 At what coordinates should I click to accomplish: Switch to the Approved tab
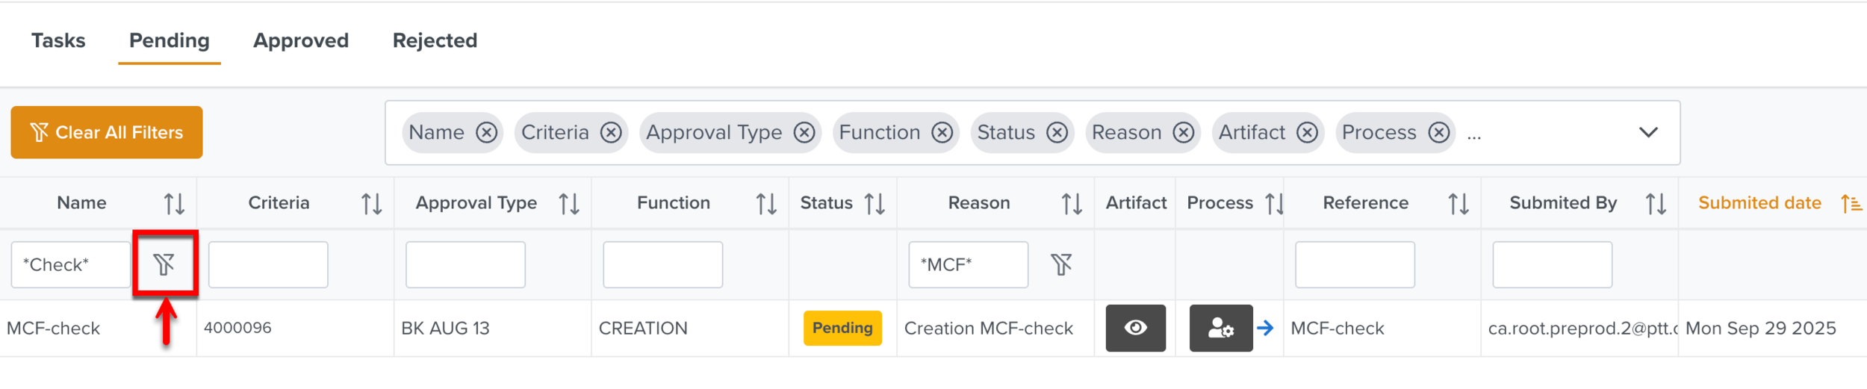301,40
